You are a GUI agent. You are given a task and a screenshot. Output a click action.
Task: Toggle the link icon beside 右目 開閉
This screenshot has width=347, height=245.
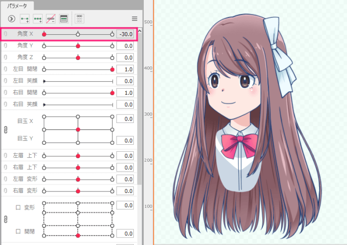(x=5, y=93)
